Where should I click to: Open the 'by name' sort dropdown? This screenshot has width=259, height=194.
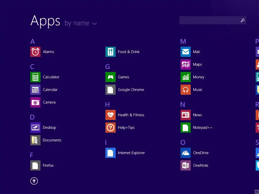tap(81, 23)
